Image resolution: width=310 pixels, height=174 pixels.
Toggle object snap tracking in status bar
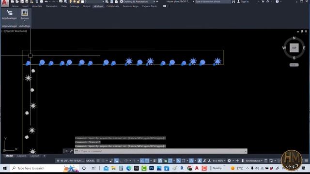click(142, 161)
